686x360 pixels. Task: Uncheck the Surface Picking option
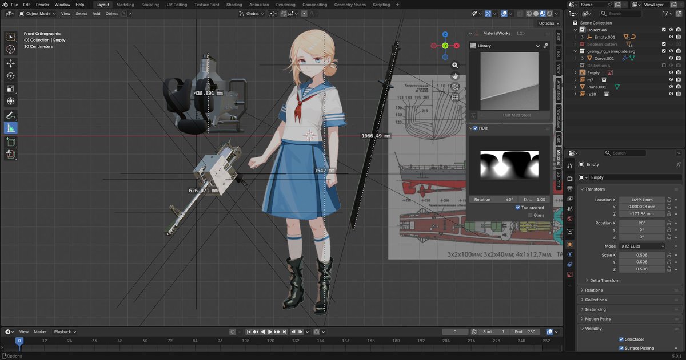621,348
